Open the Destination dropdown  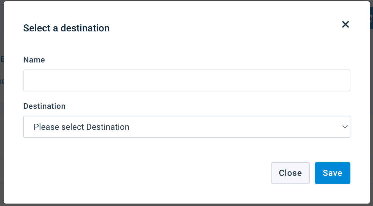click(186, 127)
